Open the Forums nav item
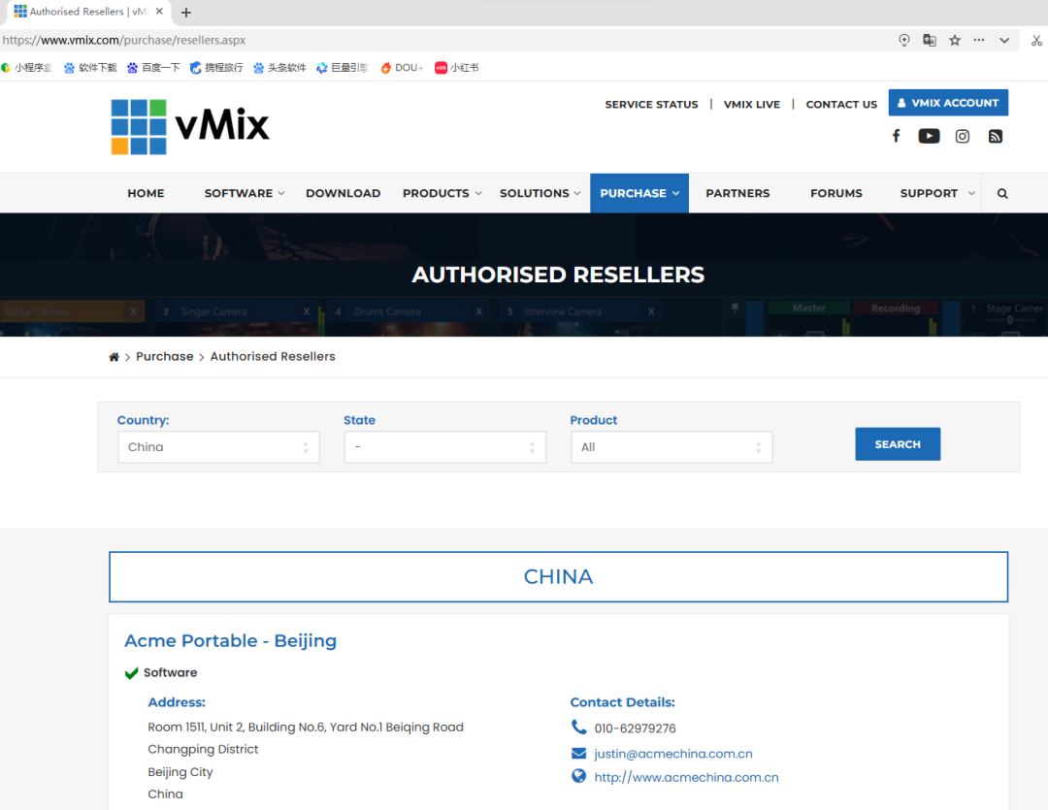This screenshot has width=1048, height=810. (836, 193)
